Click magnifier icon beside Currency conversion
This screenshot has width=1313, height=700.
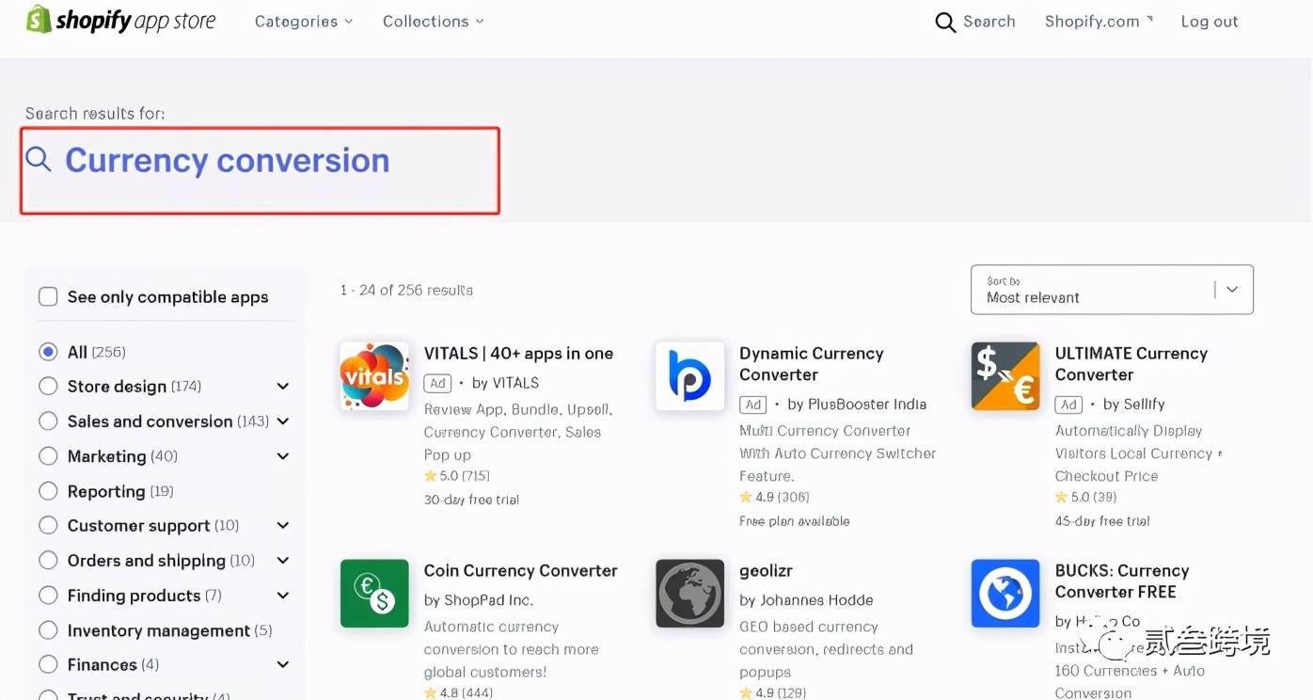[39, 159]
